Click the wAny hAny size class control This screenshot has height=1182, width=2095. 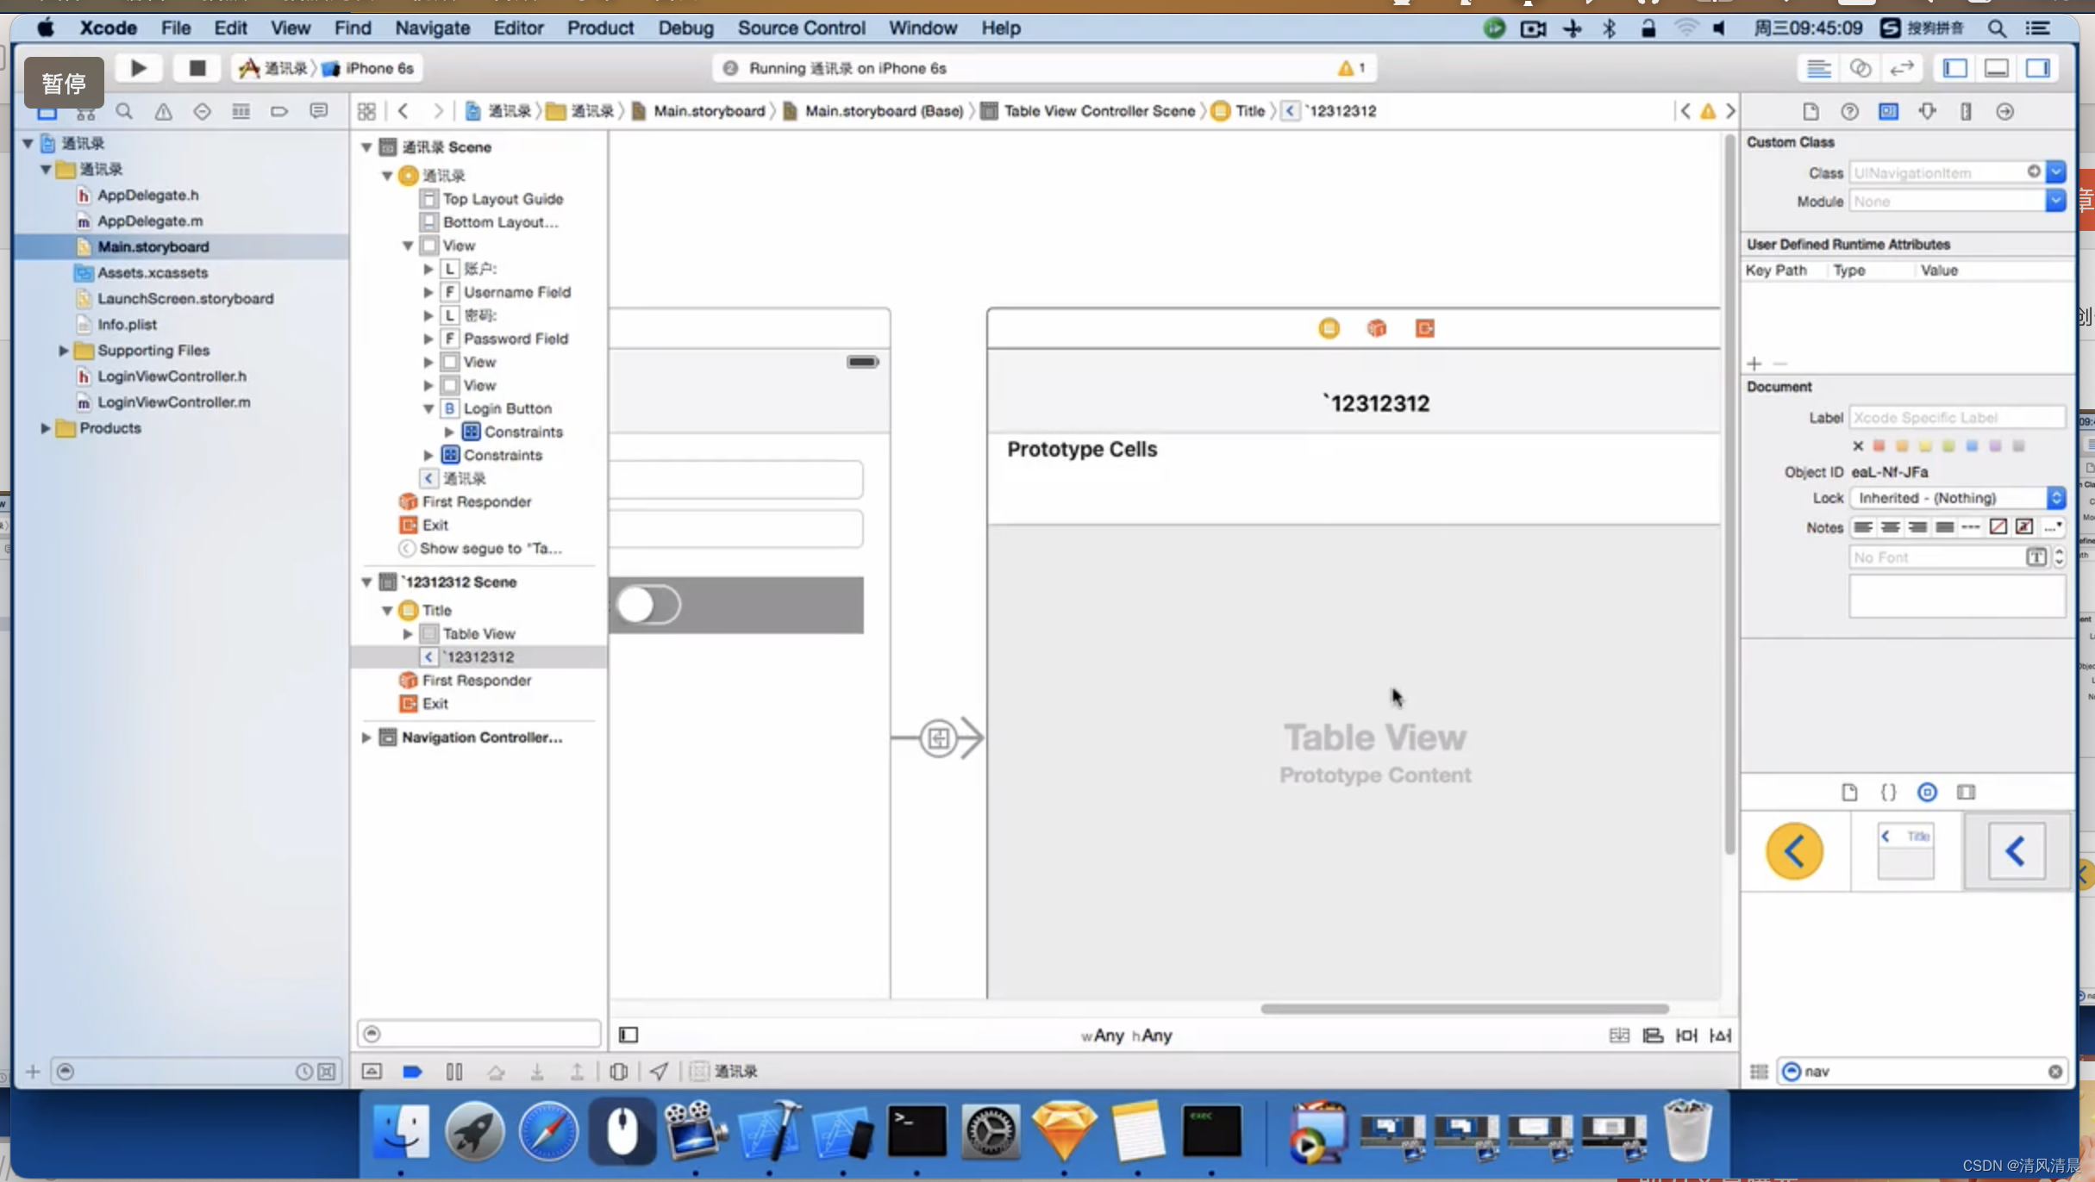(x=1126, y=1036)
